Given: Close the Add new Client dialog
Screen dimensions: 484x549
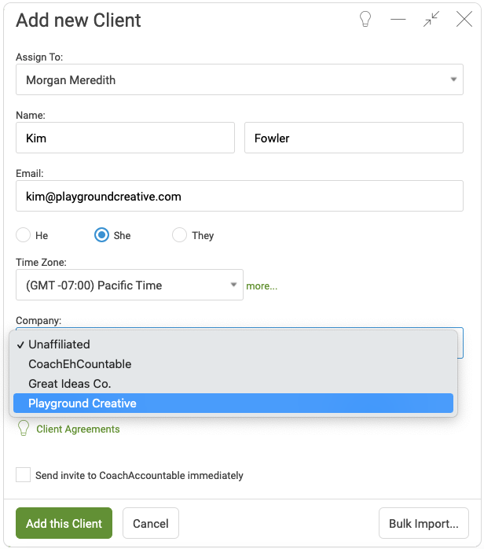Looking at the screenshot, I should pos(464,19).
